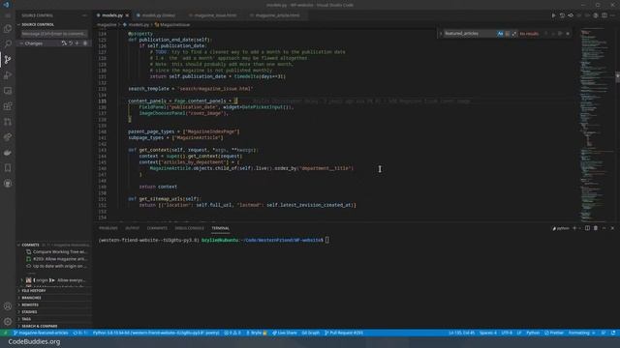The height and width of the screenshot is (348, 620).
Task: Click the Split Terminal icon
Action: [587, 228]
